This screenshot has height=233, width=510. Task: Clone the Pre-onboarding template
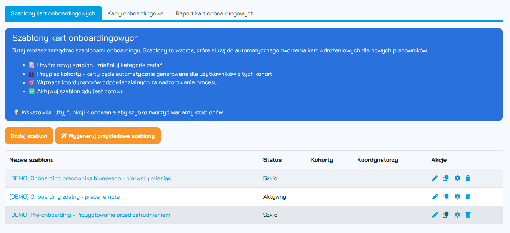click(446, 215)
